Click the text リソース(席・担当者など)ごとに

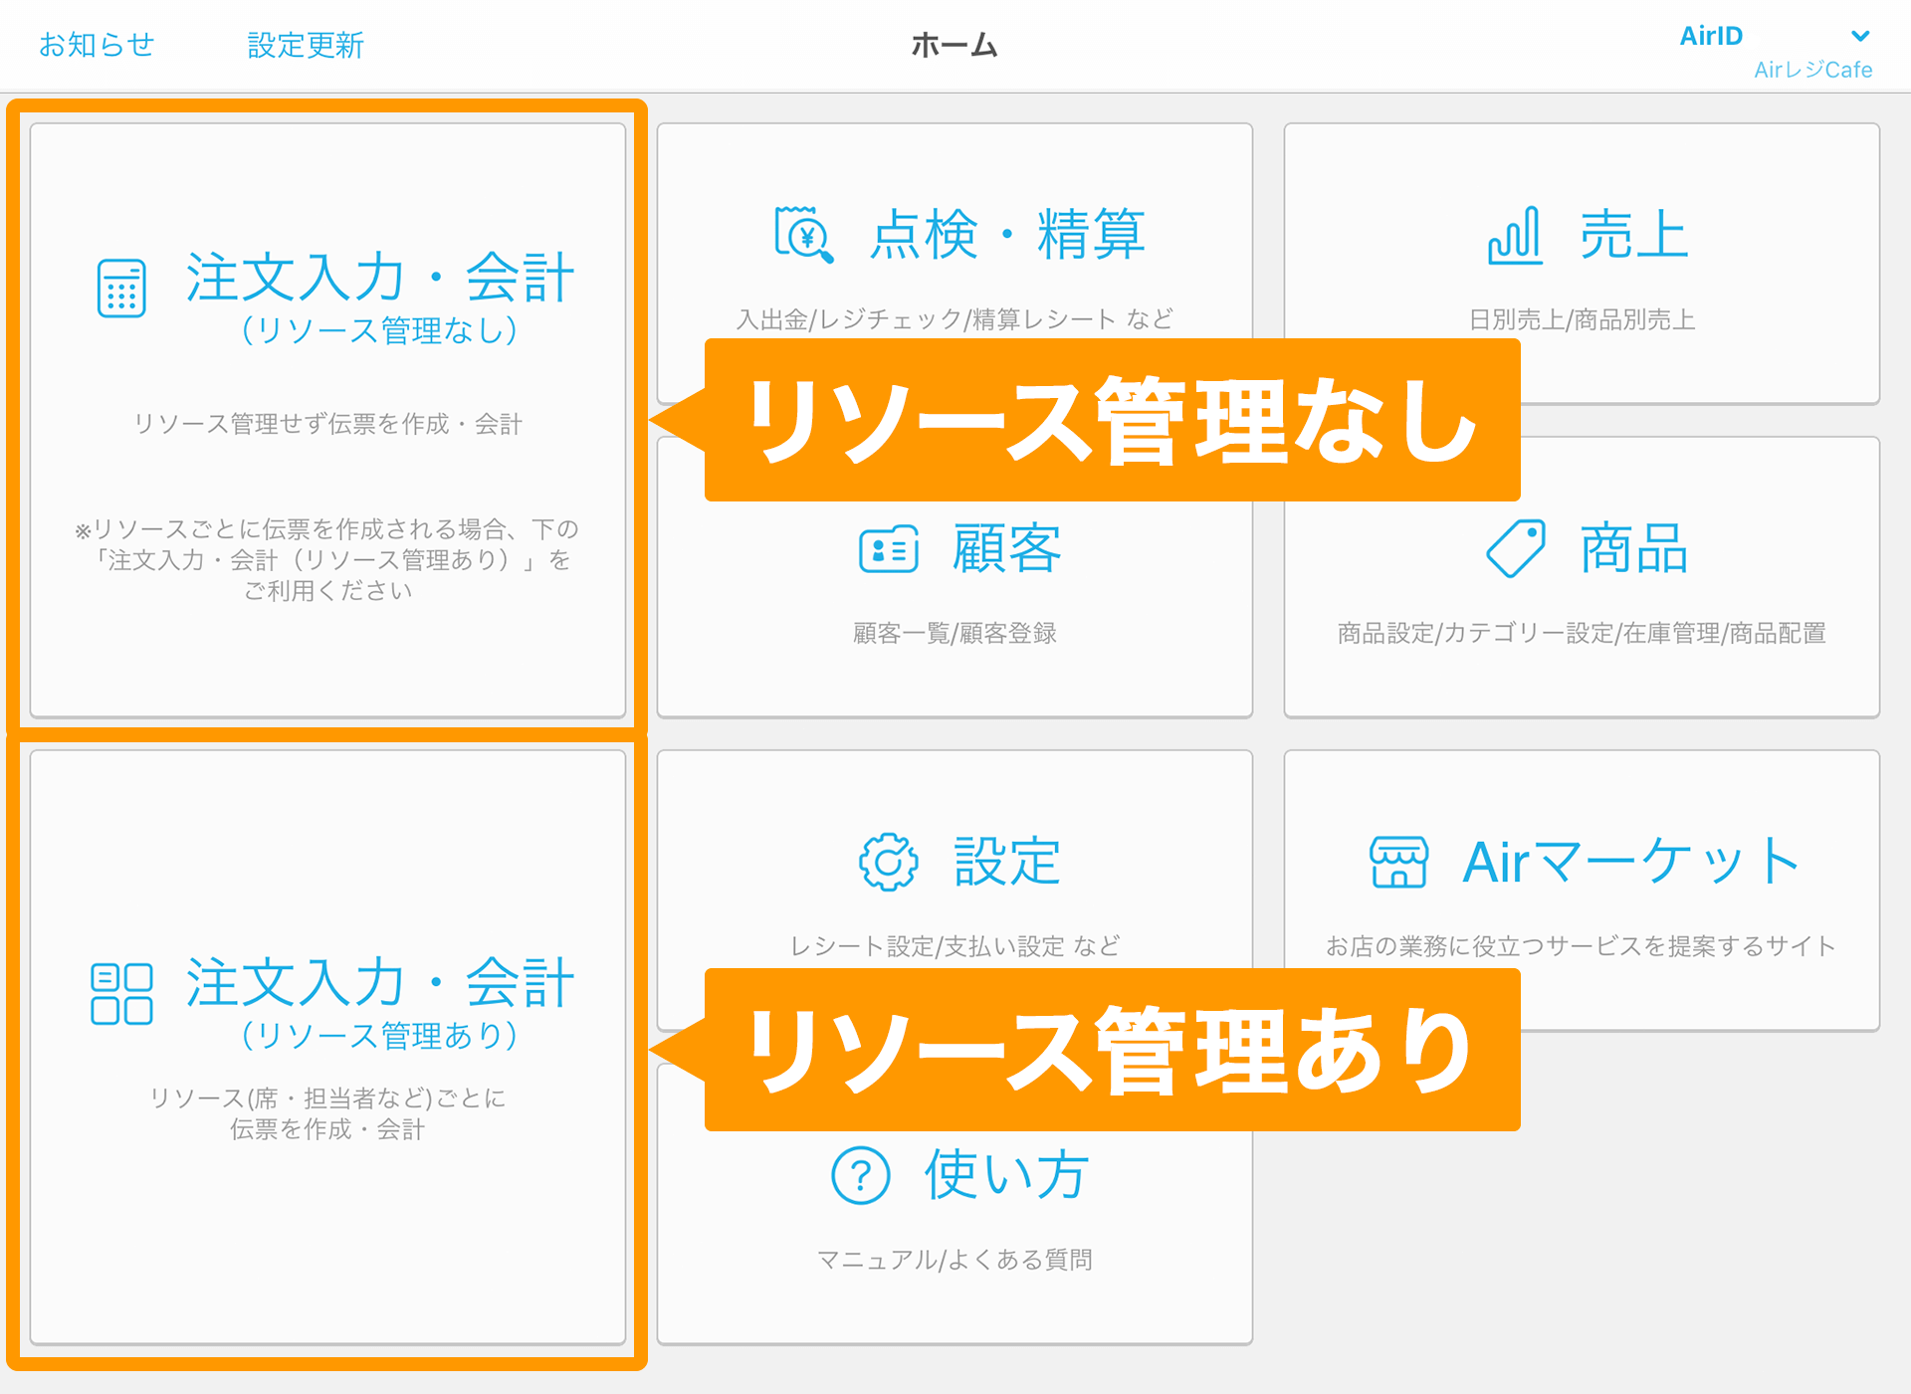pos(327,1097)
